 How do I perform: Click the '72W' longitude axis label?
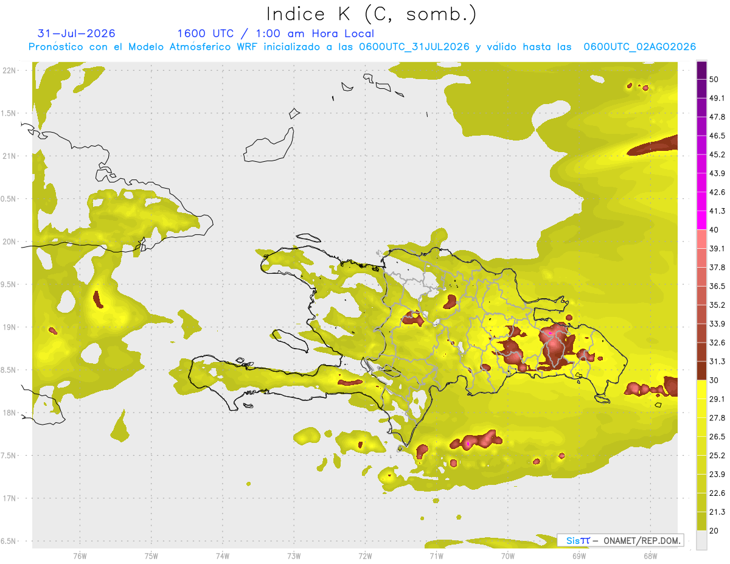(x=365, y=555)
